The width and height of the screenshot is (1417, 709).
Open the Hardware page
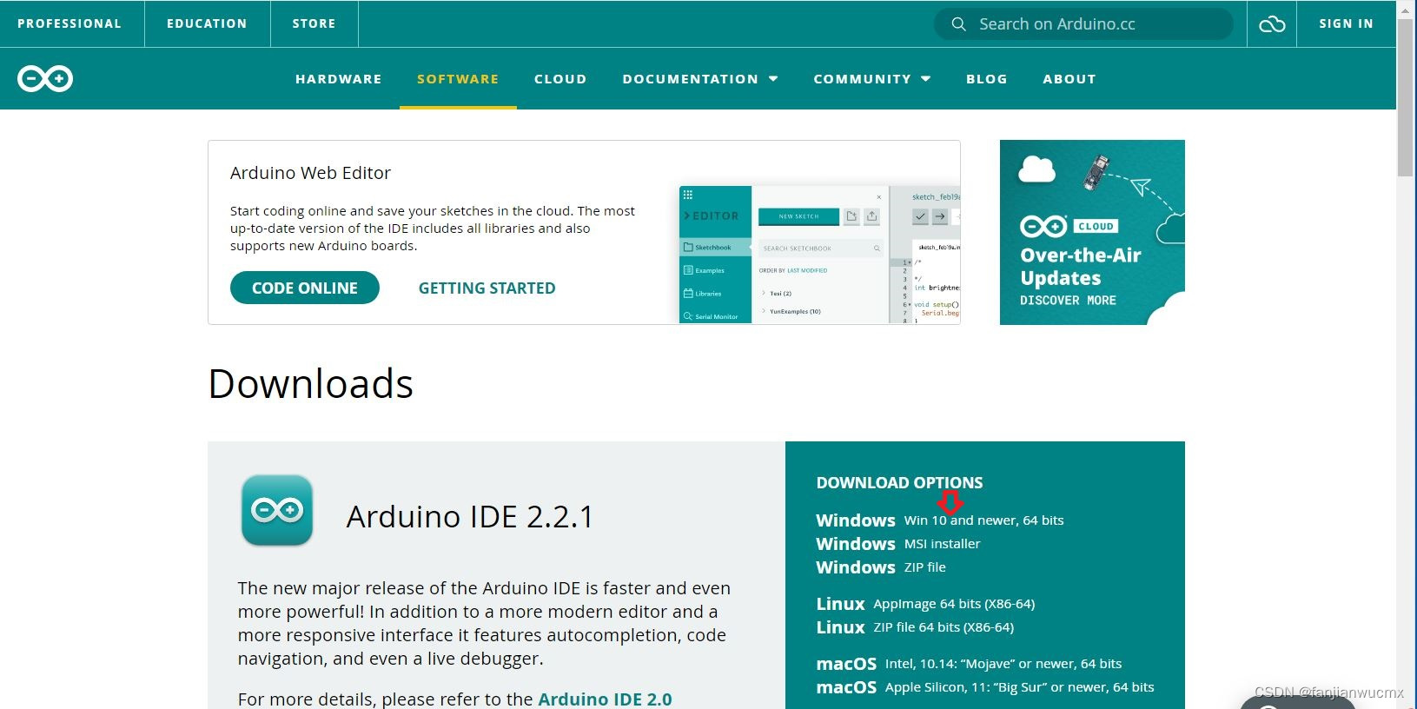pyautogui.click(x=339, y=79)
